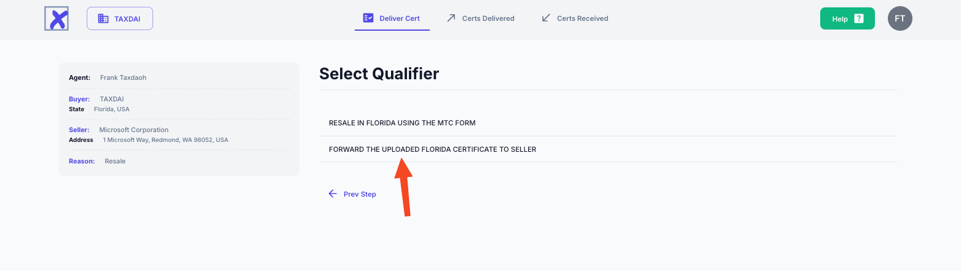961x271 pixels.
Task: Choose Forward the uploaded Florida certificate option
Action: [x=432, y=149]
